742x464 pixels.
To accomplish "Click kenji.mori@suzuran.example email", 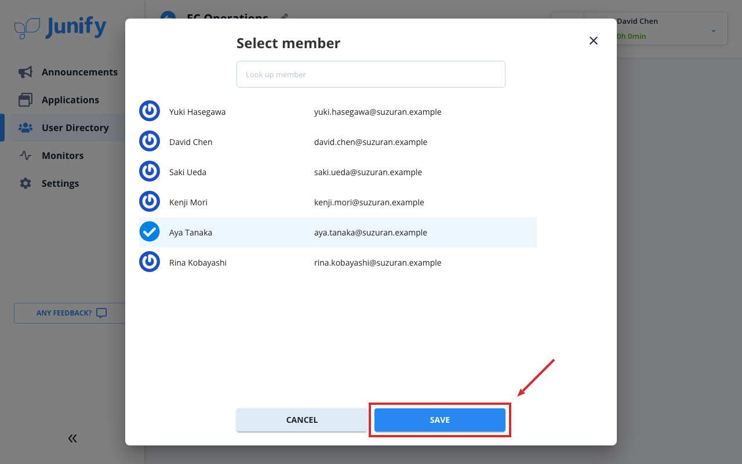I will 369,202.
